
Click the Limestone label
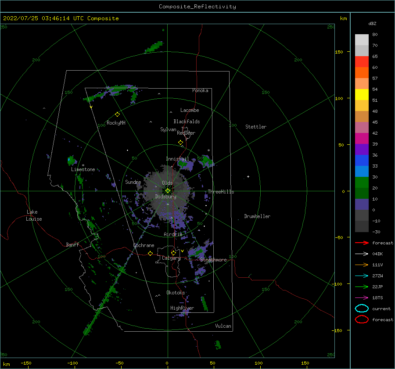83,169
